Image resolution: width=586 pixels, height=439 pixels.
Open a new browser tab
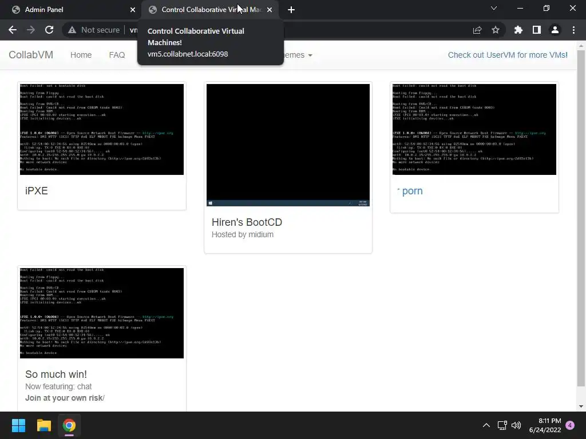tap(291, 10)
